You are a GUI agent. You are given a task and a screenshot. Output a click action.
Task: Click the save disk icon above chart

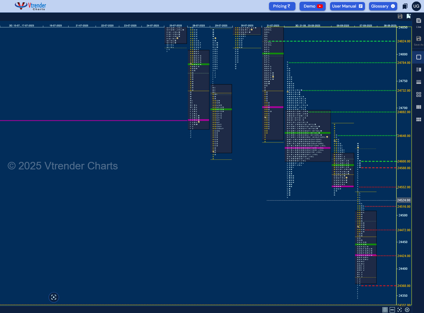pyautogui.click(x=400, y=16)
